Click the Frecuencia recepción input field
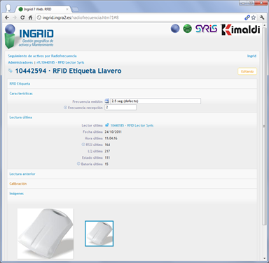 pos(120,107)
